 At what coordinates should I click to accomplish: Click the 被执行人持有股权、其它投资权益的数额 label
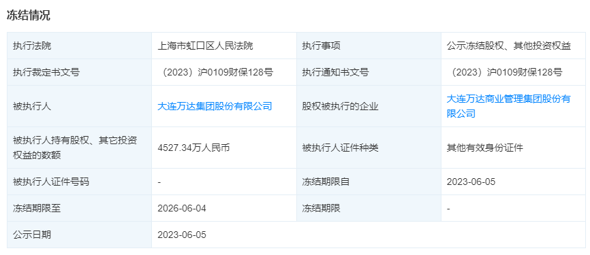75,148
